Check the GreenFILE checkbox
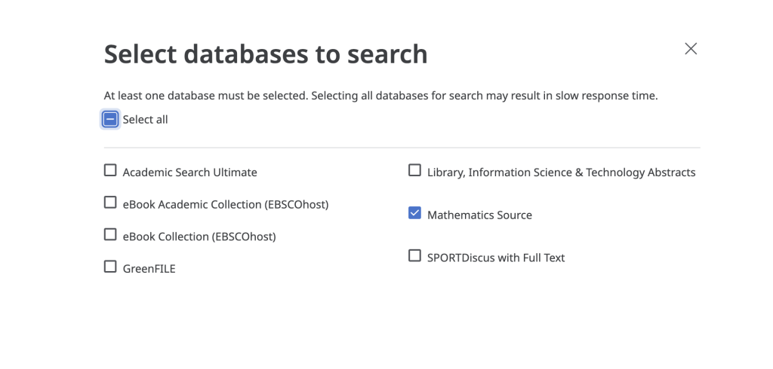 pyautogui.click(x=110, y=267)
